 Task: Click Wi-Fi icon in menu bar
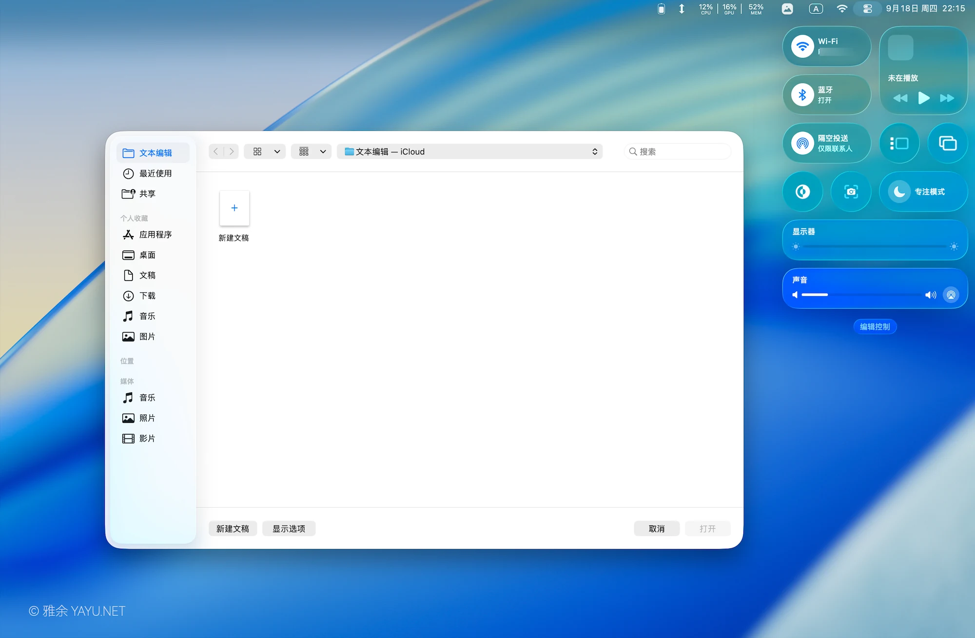click(842, 8)
